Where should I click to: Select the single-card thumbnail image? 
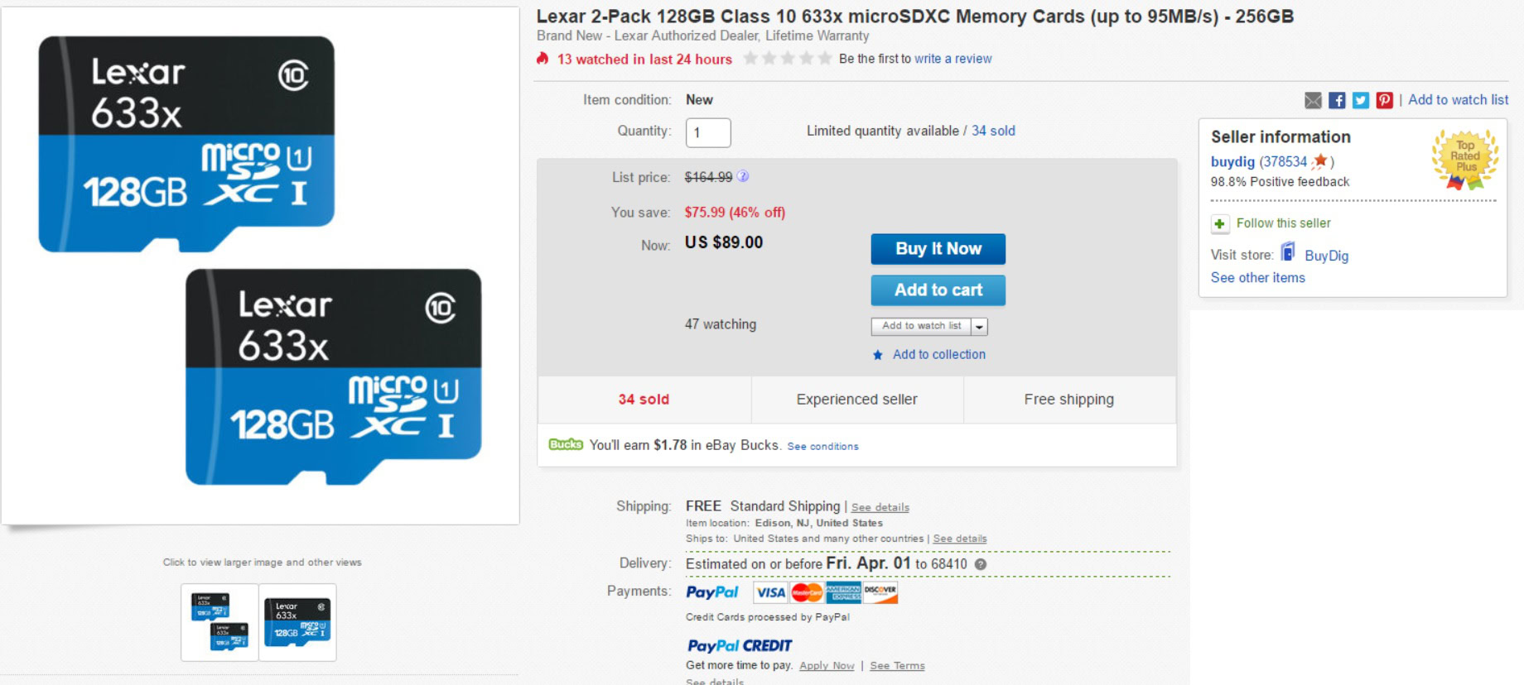(297, 622)
